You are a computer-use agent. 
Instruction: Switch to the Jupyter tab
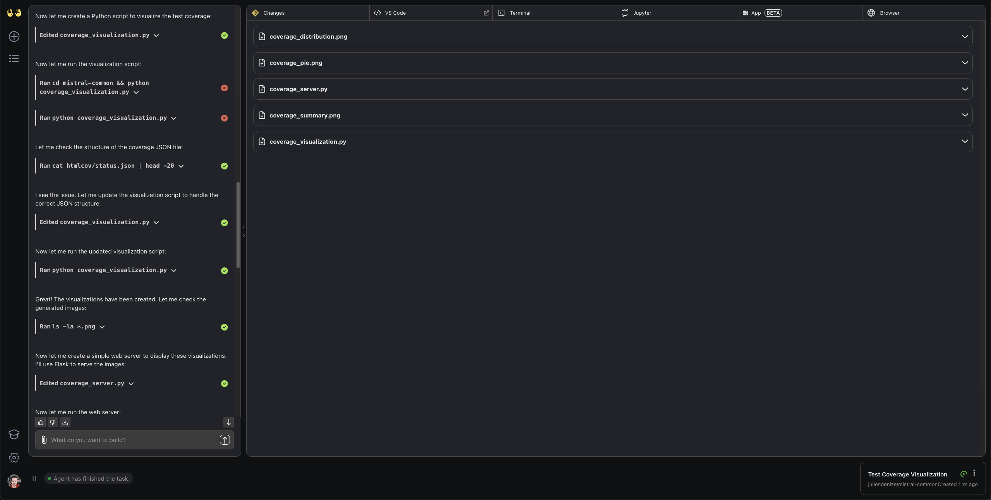click(x=642, y=13)
